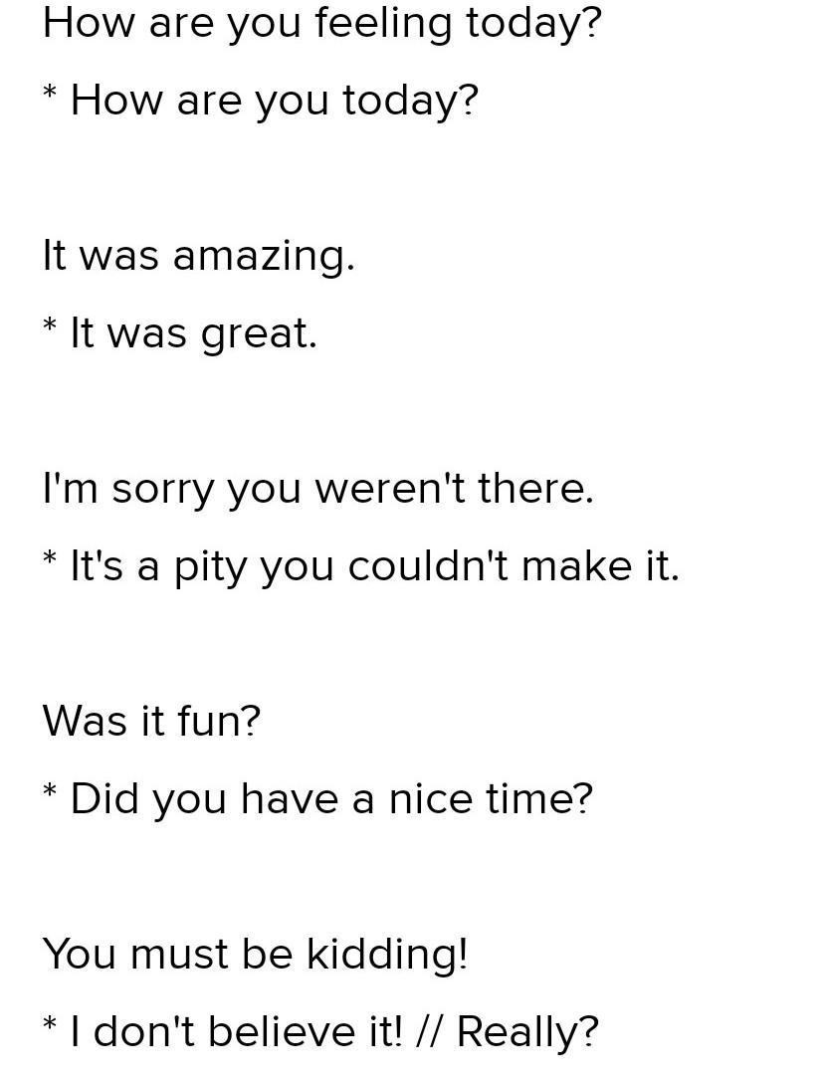The width and height of the screenshot is (827, 1082).
Task: Click the asterisk before "It was great."
Action: [x=50, y=327]
